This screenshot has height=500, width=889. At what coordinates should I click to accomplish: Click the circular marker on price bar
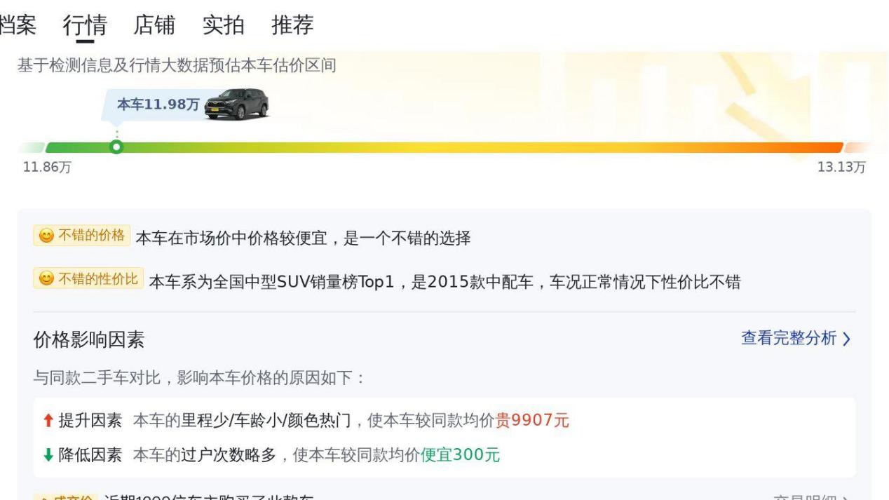[116, 147]
